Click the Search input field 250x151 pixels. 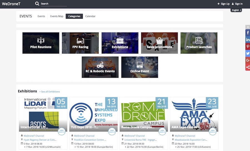pyautogui.click(x=54, y=4)
